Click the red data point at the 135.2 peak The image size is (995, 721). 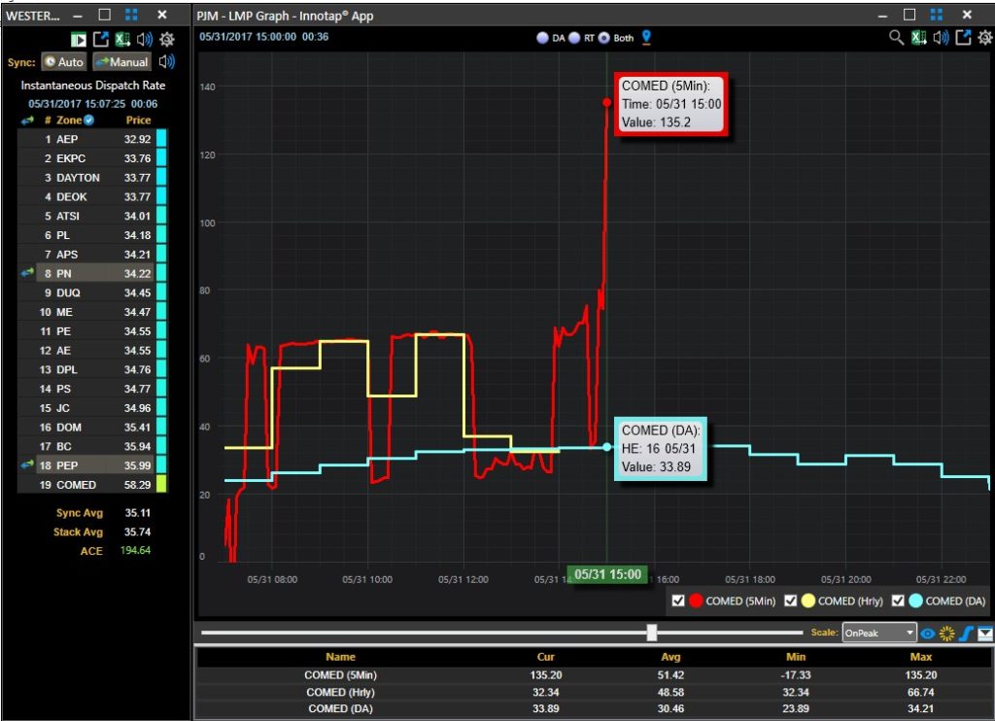607,102
